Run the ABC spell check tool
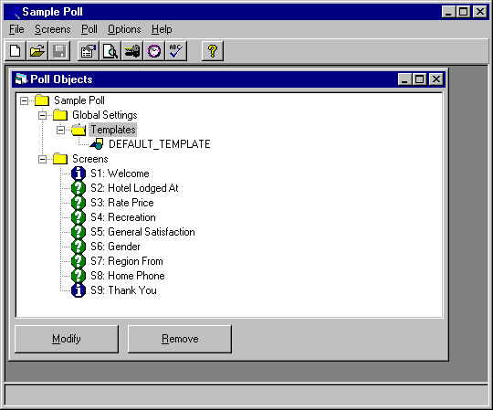 point(176,51)
